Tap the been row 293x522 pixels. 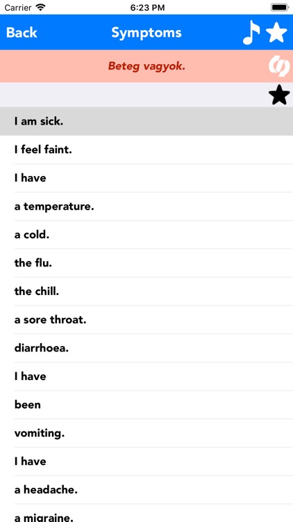(146, 405)
